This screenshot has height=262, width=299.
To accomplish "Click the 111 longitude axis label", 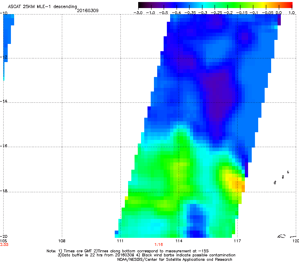I will pyautogui.click(x=120, y=241).
